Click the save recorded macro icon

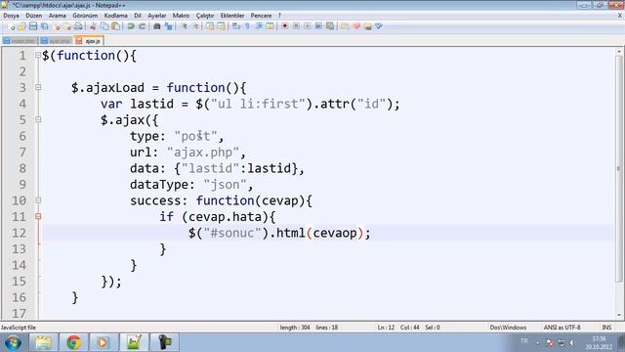pyautogui.click(x=330, y=26)
